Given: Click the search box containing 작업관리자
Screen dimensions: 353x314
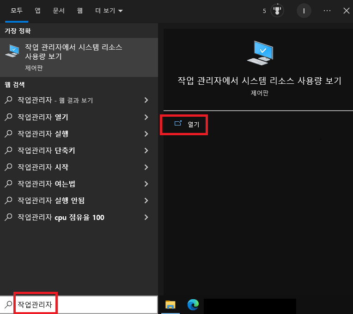Looking at the screenshot, I should 79,305.
